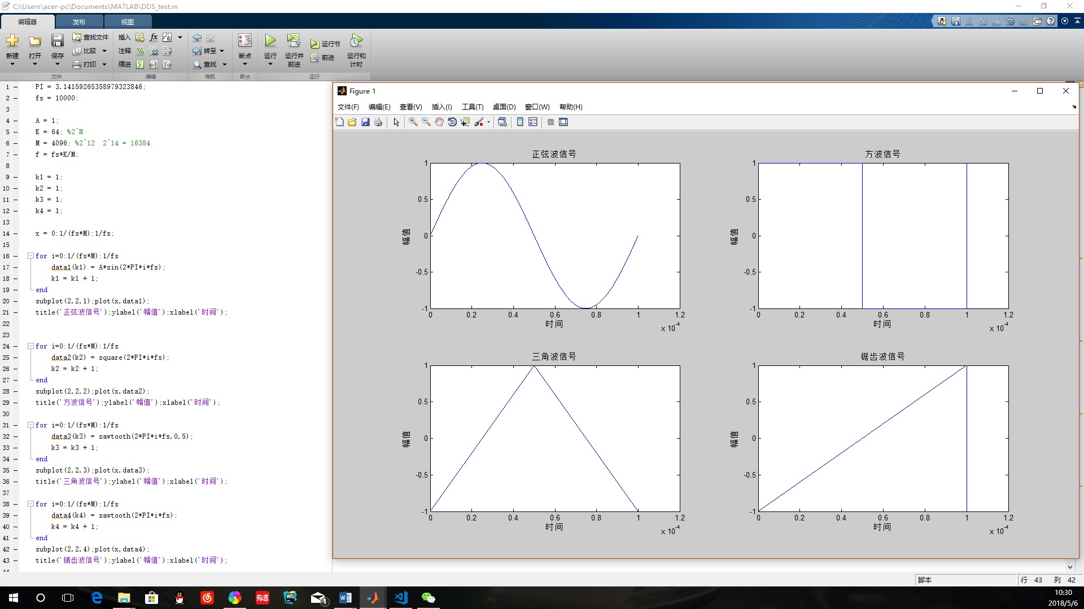
Task: Click the Print figure icon in the Figure toolbar
Action: 378,122
